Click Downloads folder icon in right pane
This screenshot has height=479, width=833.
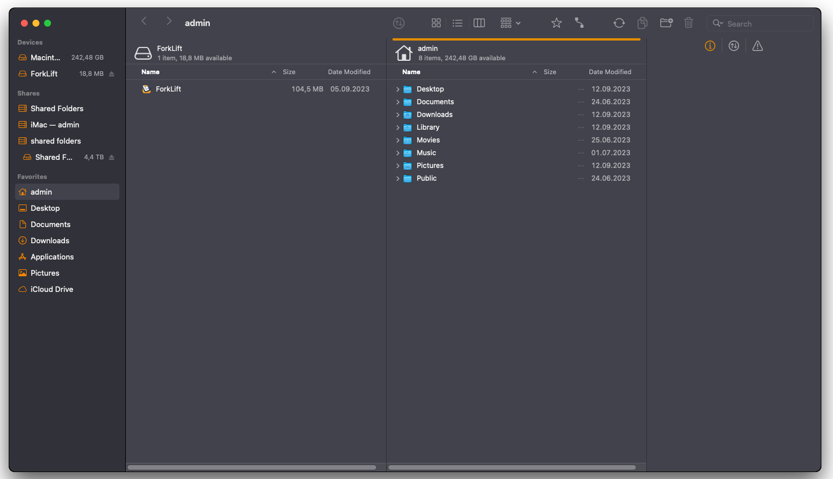tap(408, 115)
